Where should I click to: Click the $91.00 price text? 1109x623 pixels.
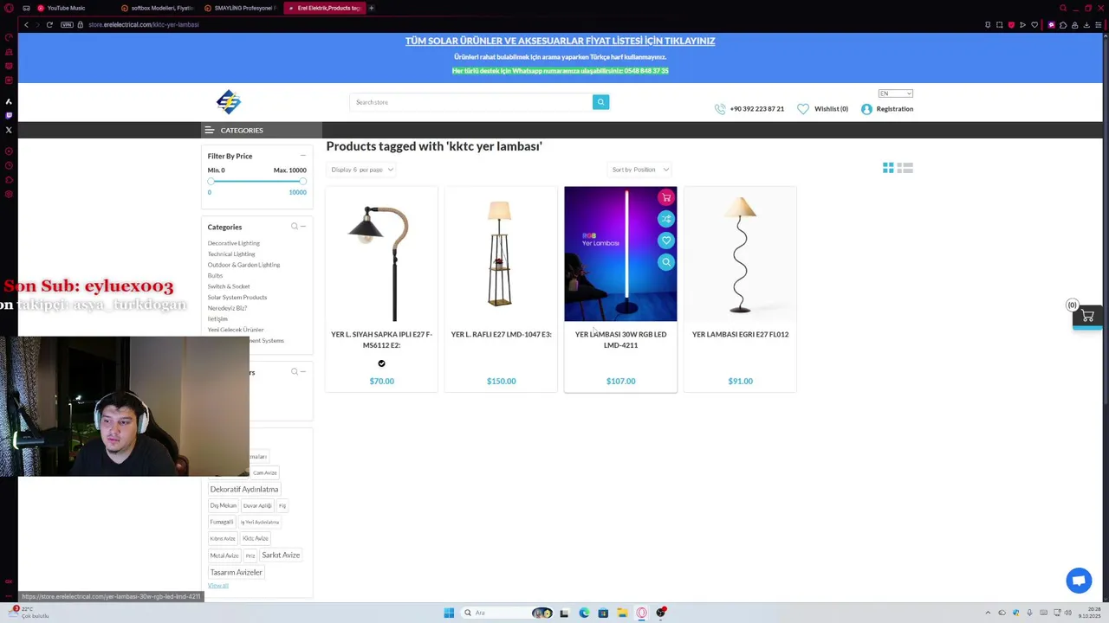point(740,381)
